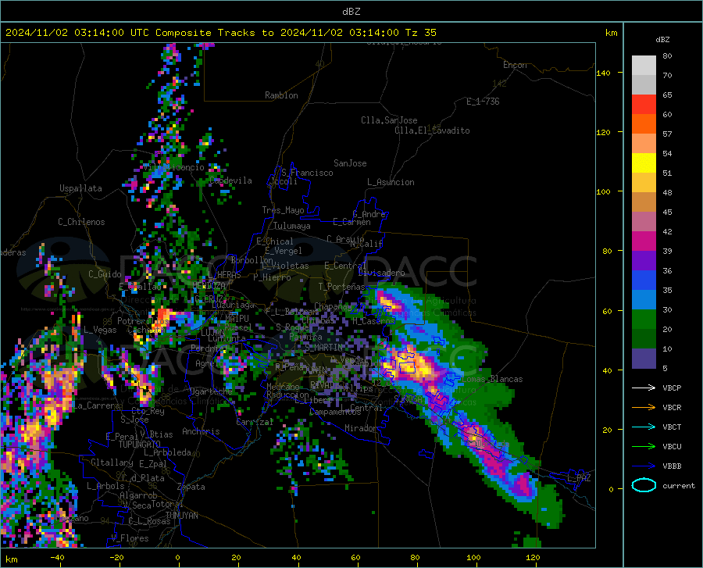Click the Algarrob map label

point(138,495)
